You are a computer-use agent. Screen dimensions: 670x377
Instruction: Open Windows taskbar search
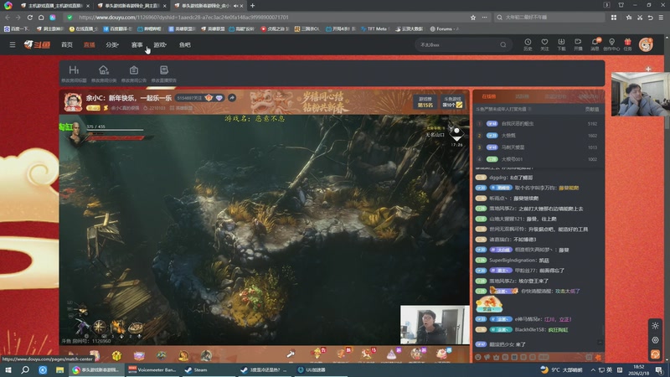[25, 369]
